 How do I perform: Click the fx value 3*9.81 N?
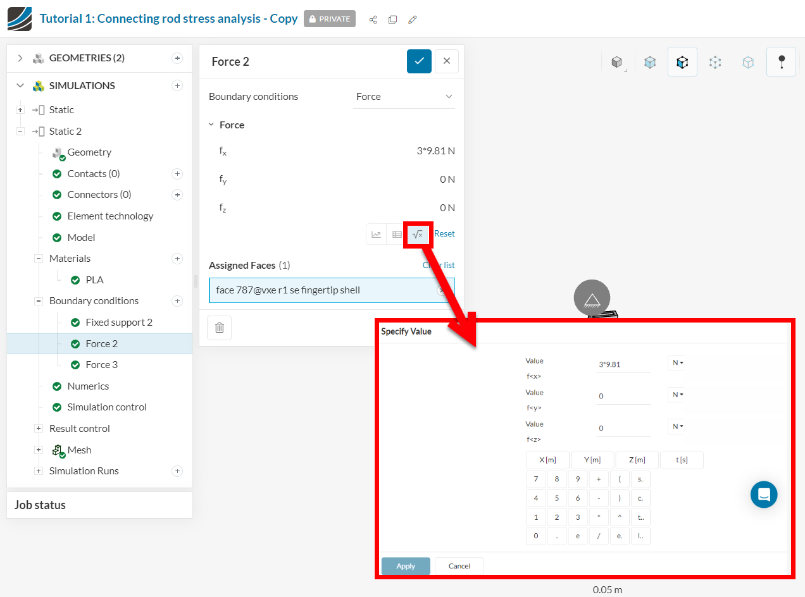pos(435,151)
